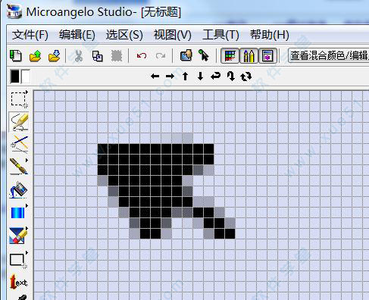Choose the line drawing tool
This screenshot has height=300, width=369.
coord(19,144)
